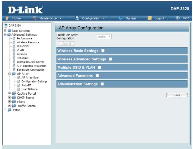The height and width of the screenshot is (149, 193).
Task: Click the Auto-RF page icon
Action: [18, 85]
